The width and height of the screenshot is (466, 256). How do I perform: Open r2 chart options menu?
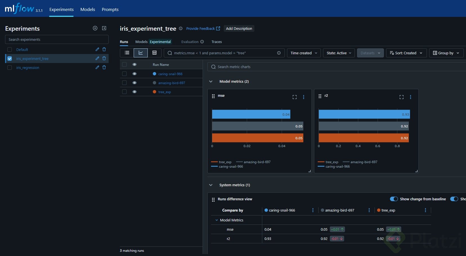(x=411, y=97)
